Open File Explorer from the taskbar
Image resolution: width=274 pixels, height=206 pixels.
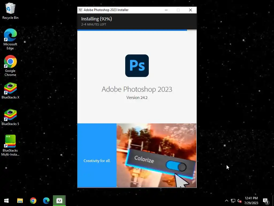pos(20,201)
